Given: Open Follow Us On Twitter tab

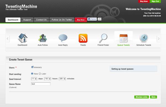Looking at the screenshot, I should (62, 20).
